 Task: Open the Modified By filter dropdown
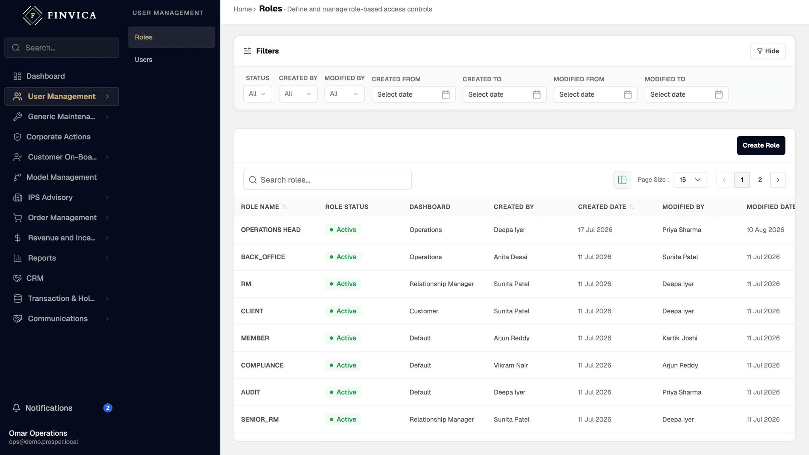pyautogui.click(x=344, y=94)
